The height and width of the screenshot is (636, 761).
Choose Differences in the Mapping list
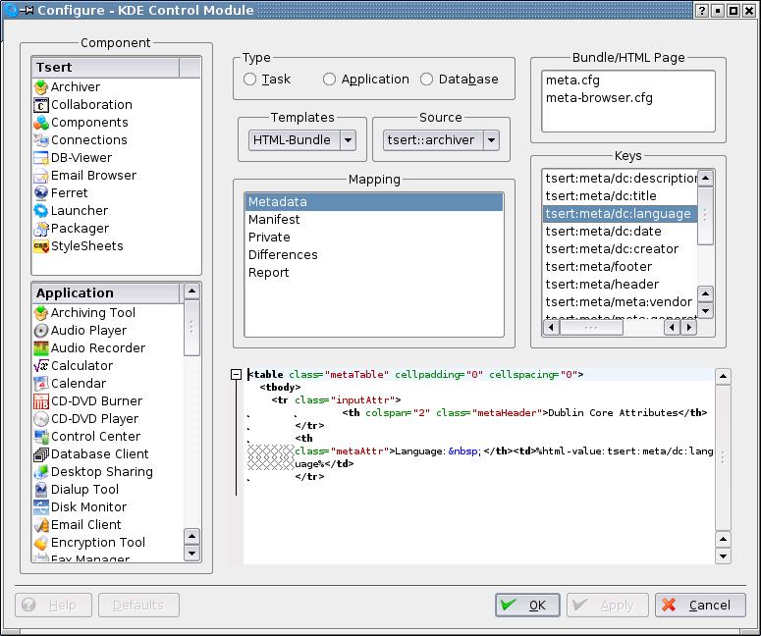(x=283, y=255)
